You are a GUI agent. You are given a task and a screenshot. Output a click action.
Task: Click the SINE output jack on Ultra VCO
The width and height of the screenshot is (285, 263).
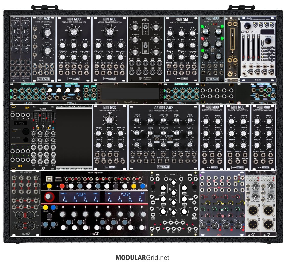tap(132, 72)
